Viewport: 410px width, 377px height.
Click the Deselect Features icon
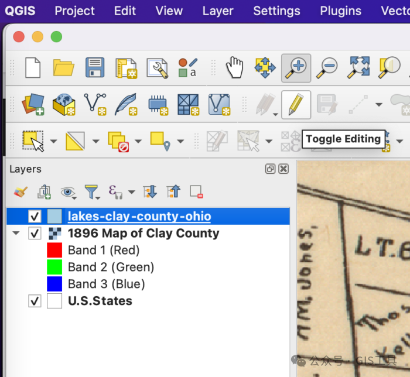[x=118, y=142]
